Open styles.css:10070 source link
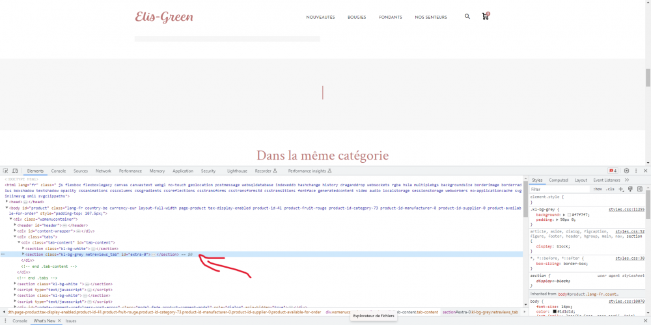This screenshot has width=651, height=325. [626, 301]
